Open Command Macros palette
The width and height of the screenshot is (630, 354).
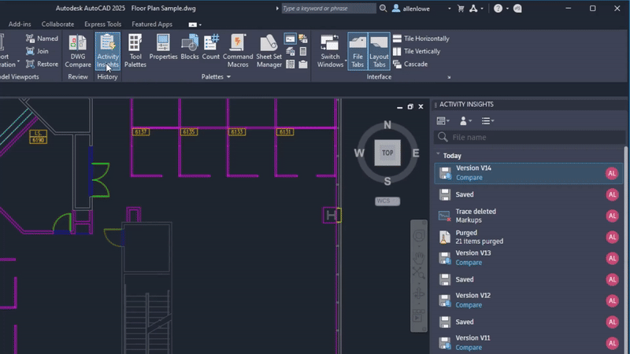pos(238,51)
